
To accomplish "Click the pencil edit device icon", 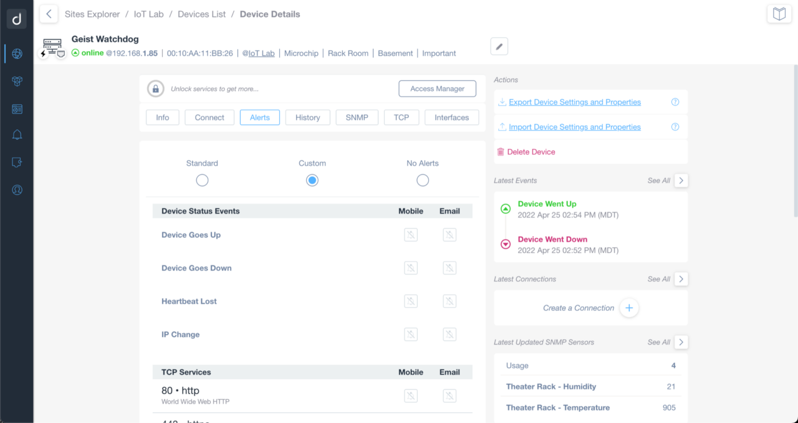I will pos(499,46).
